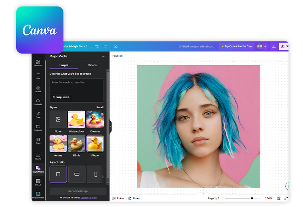The image size is (303, 207).
Task: Switch to the Videos tab
Action: 92,65
